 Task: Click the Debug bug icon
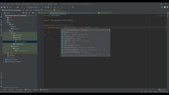pyautogui.click(x=46, y=7)
